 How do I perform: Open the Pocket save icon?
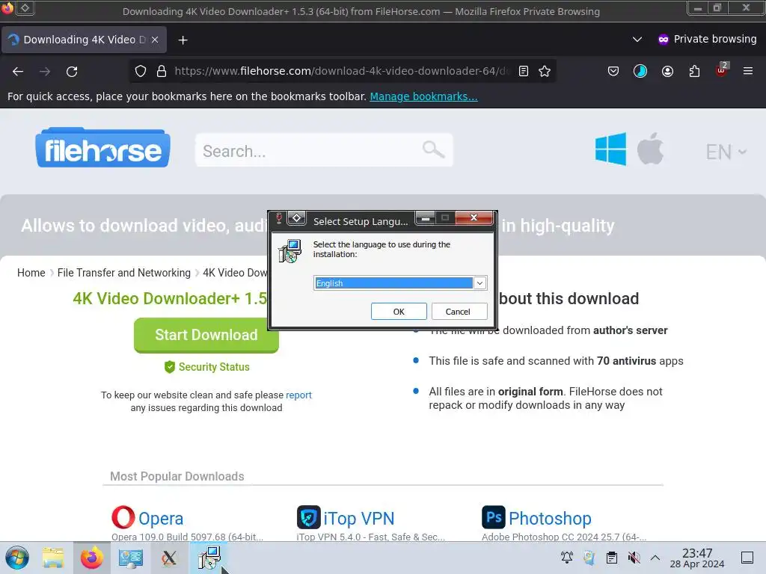tap(613, 71)
